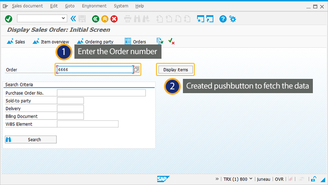This screenshot has width=328, height=185.
Task: Click the Sales toolbar button
Action: tap(16, 42)
